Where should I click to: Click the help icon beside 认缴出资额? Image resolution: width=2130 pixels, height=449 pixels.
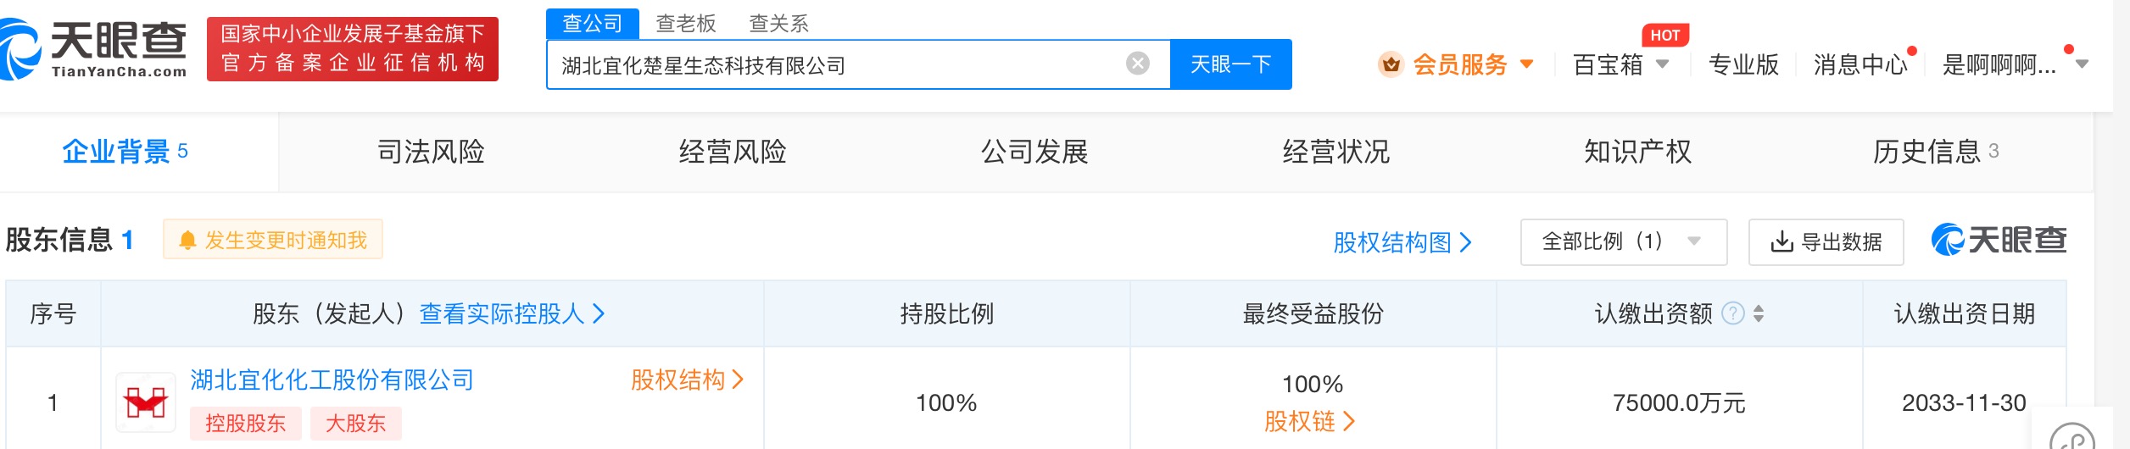(x=1733, y=313)
